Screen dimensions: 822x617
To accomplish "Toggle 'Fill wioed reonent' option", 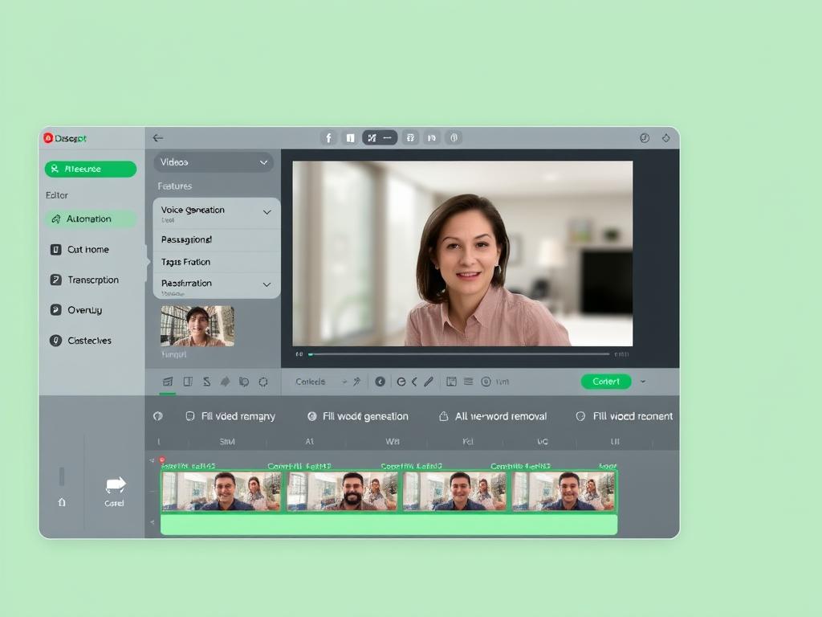I will [x=624, y=417].
